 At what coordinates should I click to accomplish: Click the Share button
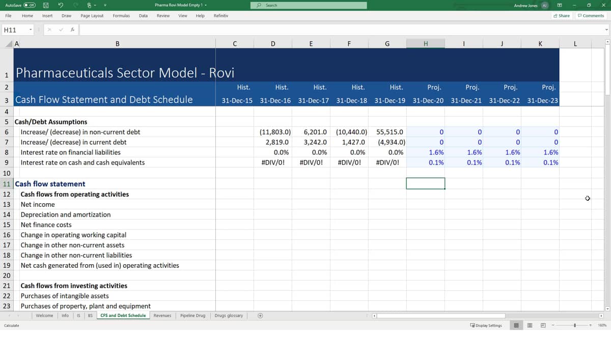coord(562,16)
